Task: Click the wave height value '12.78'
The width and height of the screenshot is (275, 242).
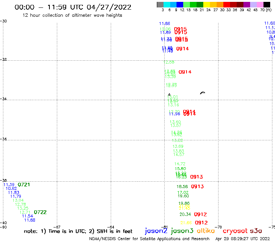Action: click(x=20, y=204)
